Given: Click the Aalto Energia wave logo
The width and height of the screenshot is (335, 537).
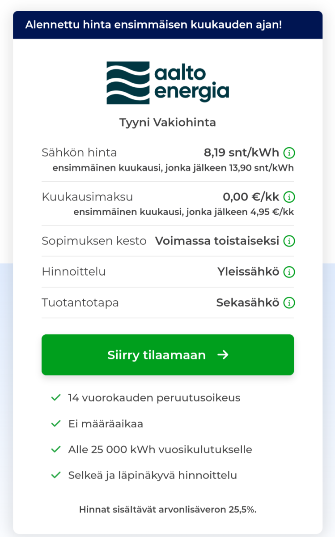Looking at the screenshot, I should point(128,83).
